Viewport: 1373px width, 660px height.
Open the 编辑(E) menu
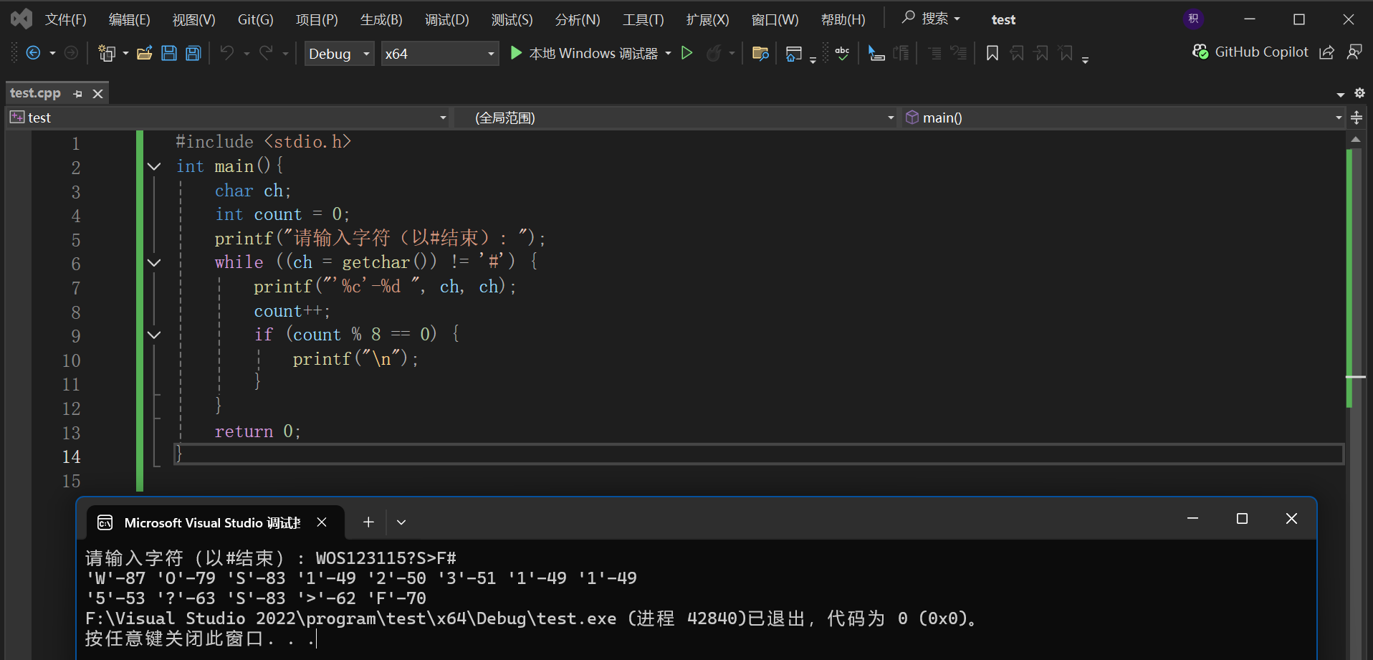(x=130, y=20)
